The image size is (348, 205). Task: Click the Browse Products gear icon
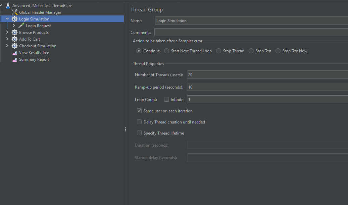pyautogui.click(x=14, y=33)
